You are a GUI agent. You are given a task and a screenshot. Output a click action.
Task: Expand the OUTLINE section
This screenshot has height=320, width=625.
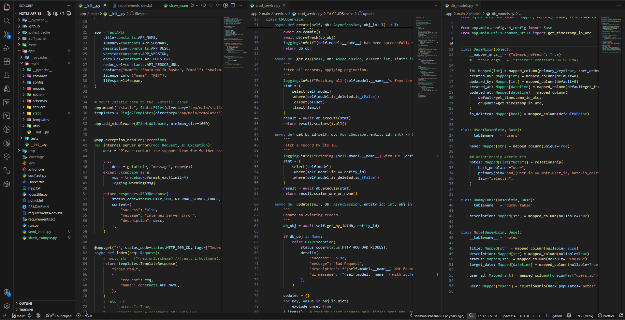click(26, 303)
